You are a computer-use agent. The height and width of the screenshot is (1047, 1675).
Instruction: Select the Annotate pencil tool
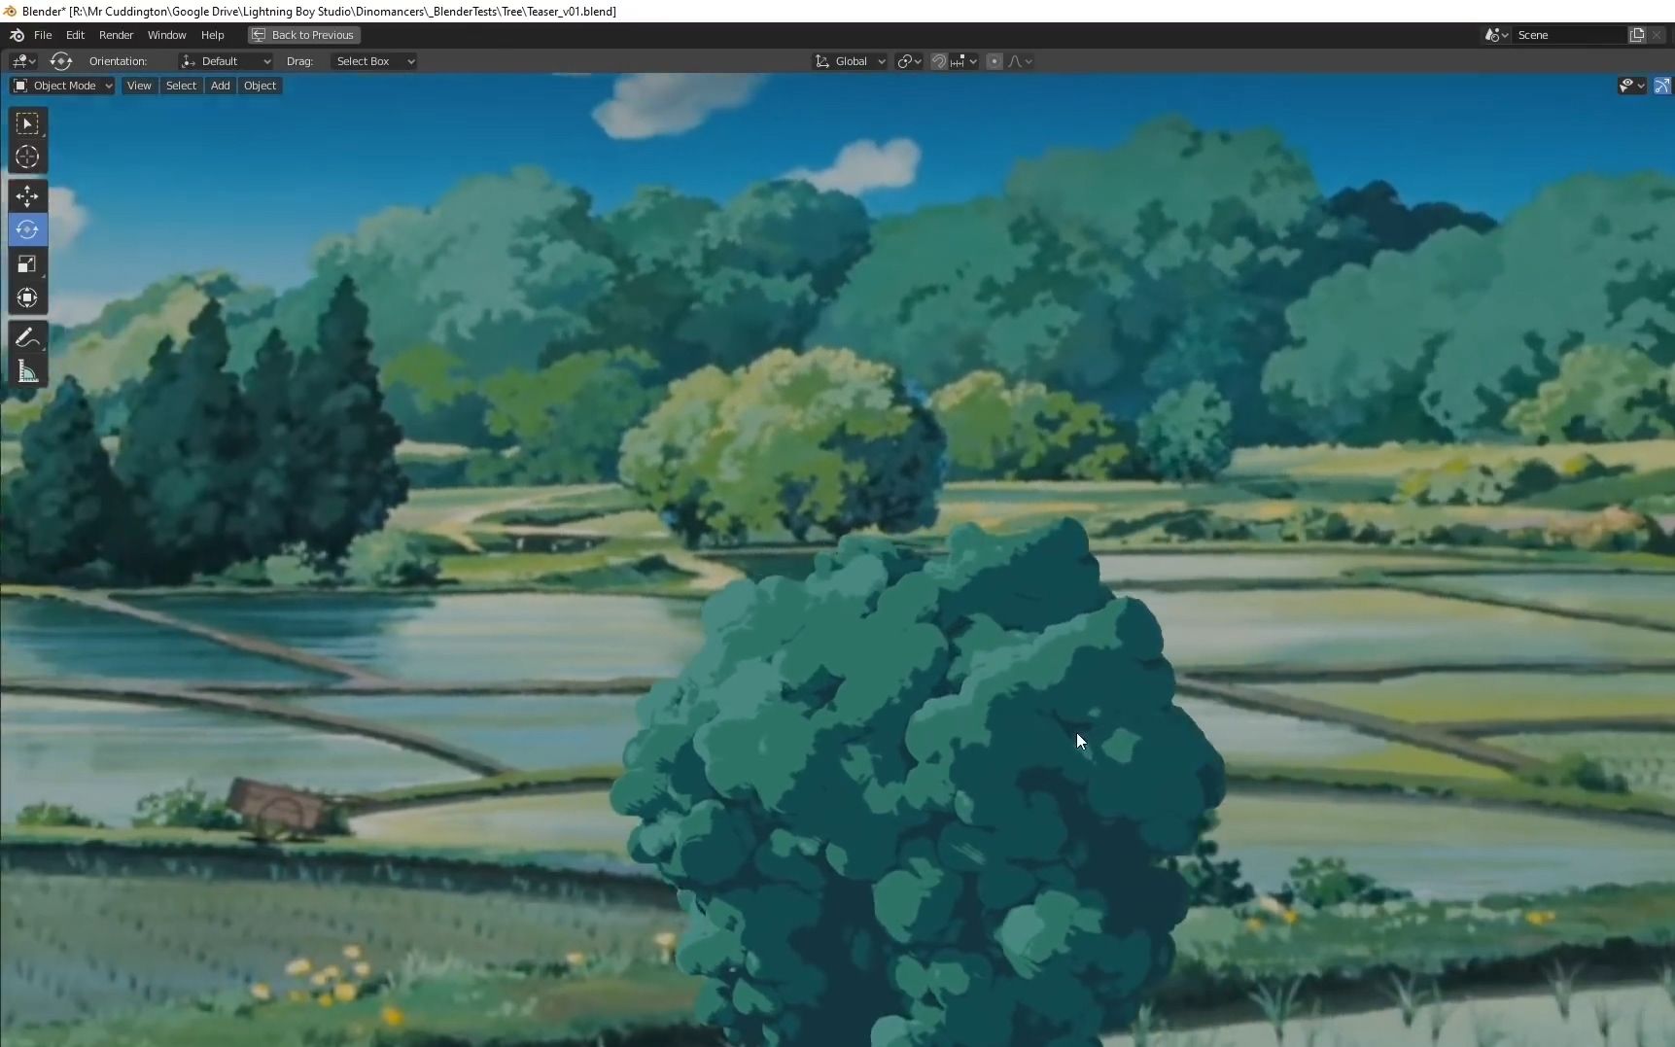[x=27, y=337]
